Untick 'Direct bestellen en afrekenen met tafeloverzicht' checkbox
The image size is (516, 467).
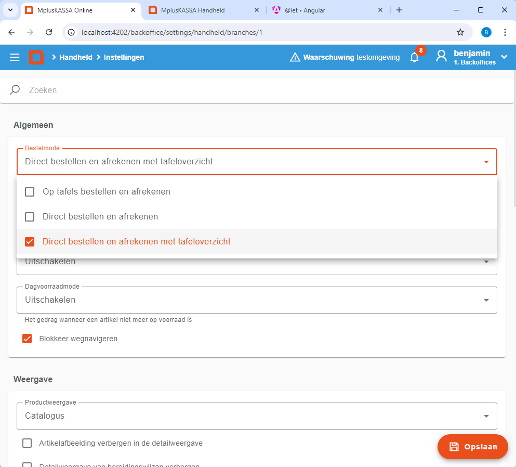pyautogui.click(x=30, y=242)
